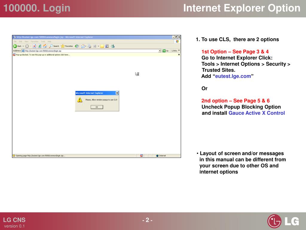The width and height of the screenshot is (306, 230).
Task: Expand the Forward button history dropdown arrow
Action: [x=30, y=46]
